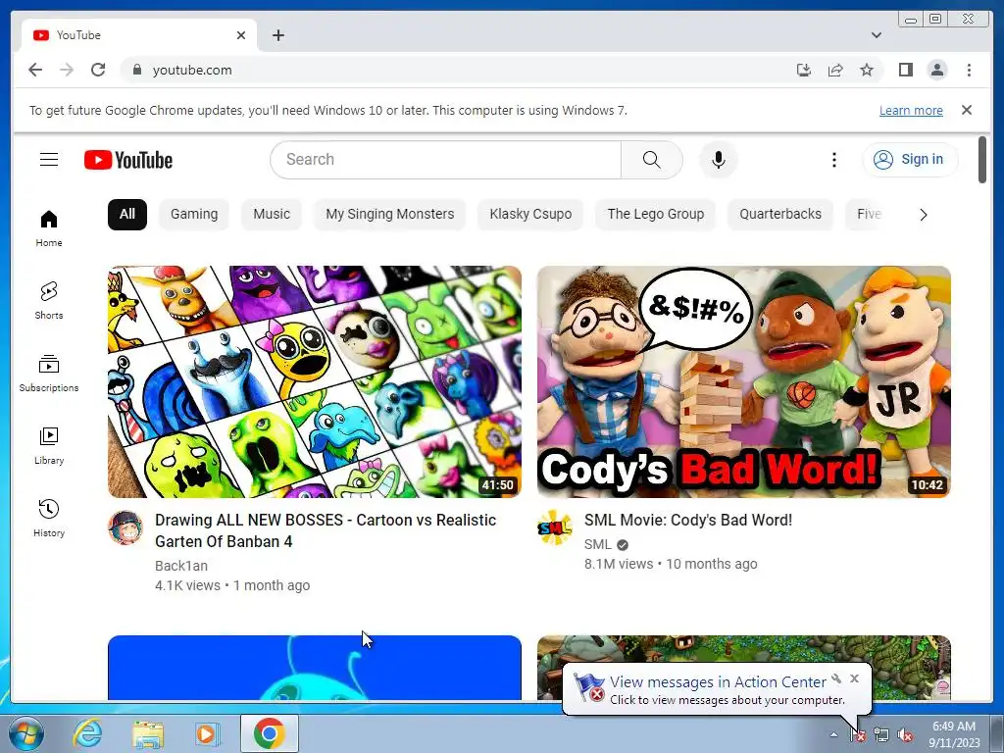This screenshot has height=753, width=1004.
Task: Click page vertical scrollbar thumb
Action: click(x=982, y=160)
